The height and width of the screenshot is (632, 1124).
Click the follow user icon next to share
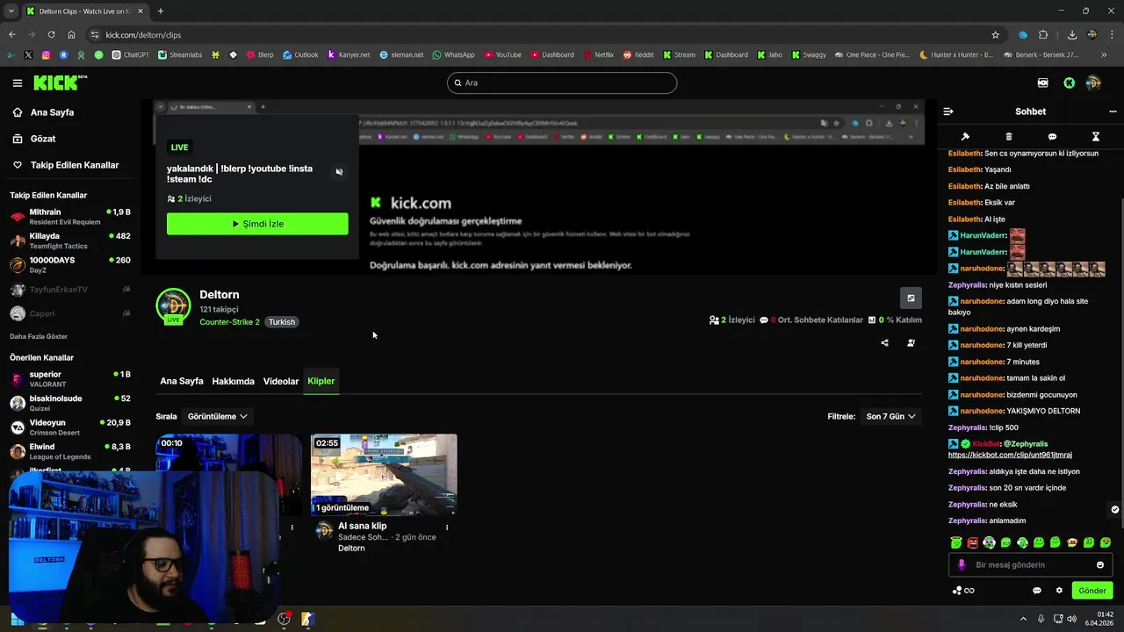click(911, 343)
